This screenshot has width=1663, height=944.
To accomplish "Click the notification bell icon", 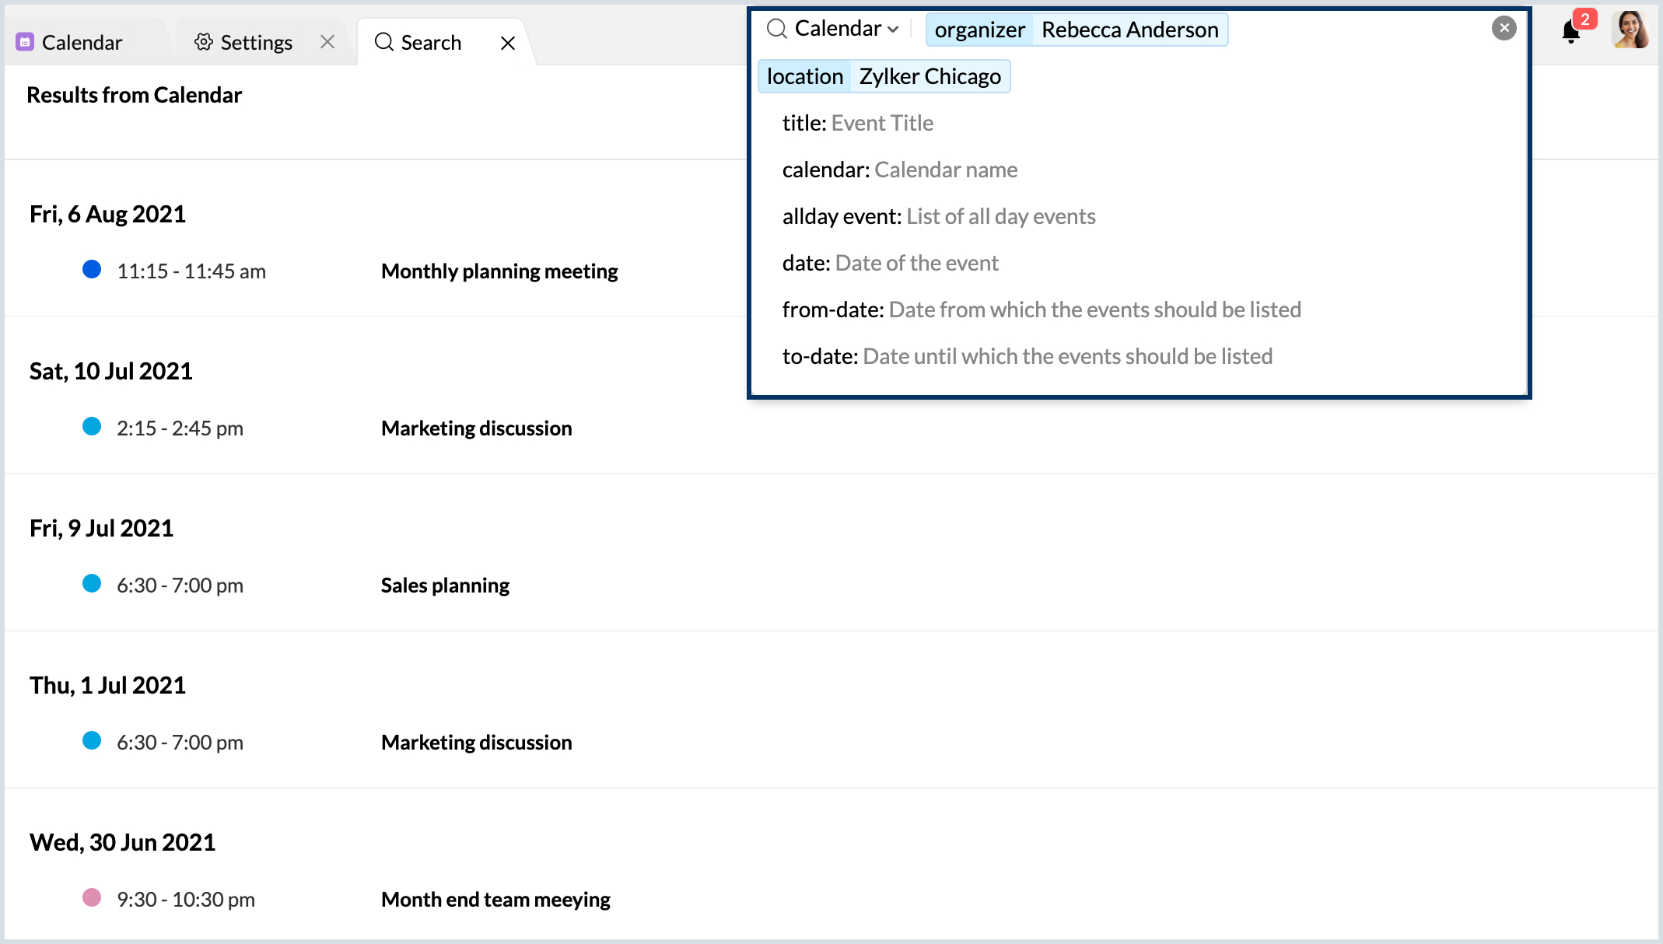I will point(1570,32).
